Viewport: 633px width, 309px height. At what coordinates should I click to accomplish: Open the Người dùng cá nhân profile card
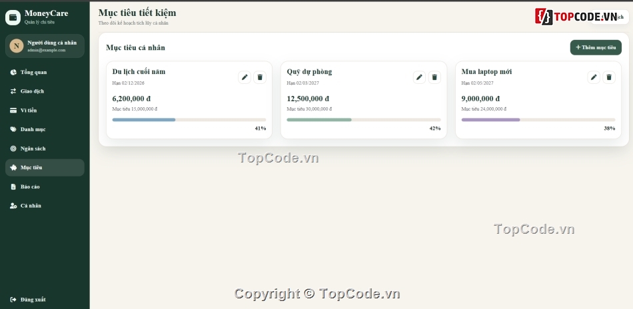click(45, 46)
